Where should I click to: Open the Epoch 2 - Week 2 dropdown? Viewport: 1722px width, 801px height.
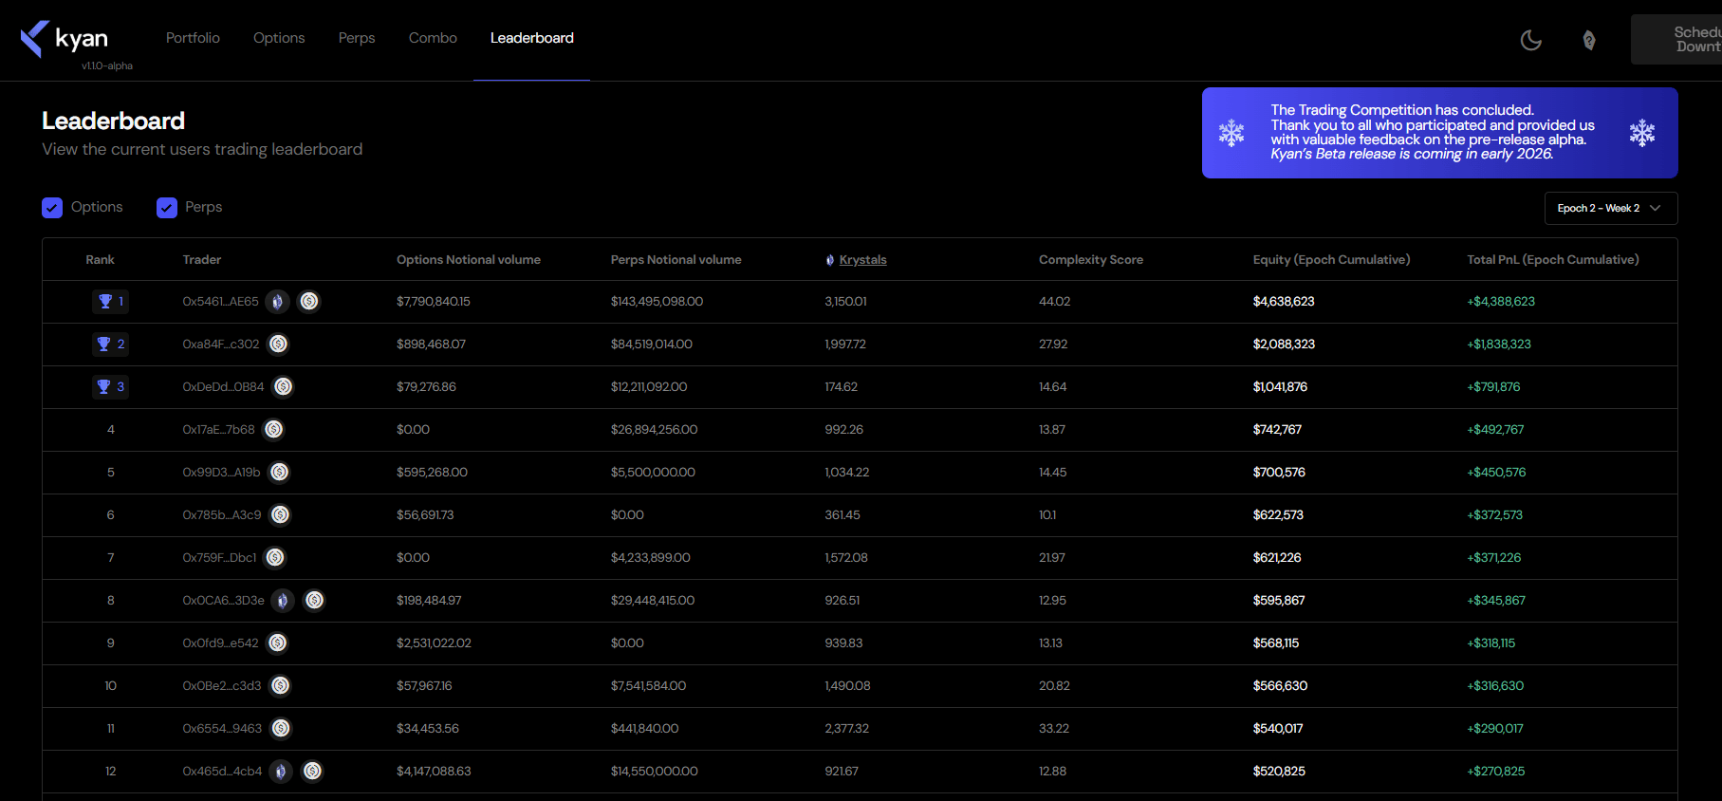click(x=1610, y=209)
